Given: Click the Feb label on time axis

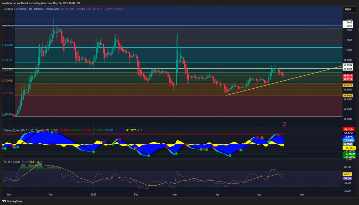Looking at the screenshot, I should pyautogui.click(x=136, y=194).
